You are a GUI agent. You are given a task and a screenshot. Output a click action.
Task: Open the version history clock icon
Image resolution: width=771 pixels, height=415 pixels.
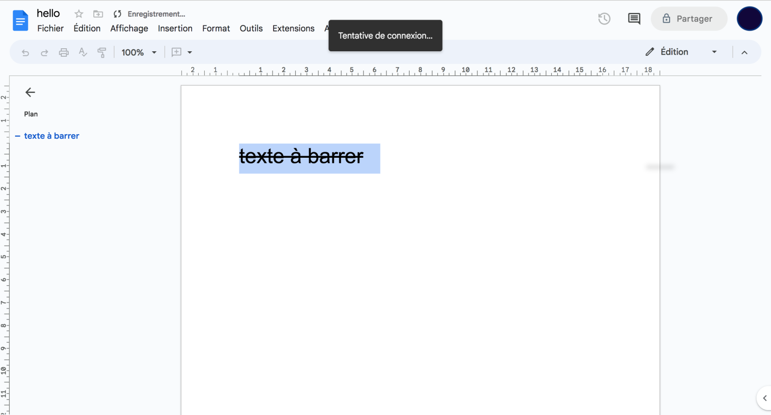604,19
